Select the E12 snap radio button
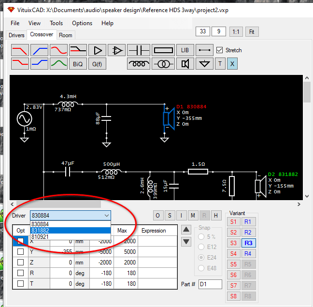This screenshot has height=307, width=313. [x=201, y=247]
